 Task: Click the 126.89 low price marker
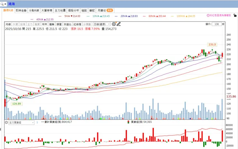click(x=17, y=104)
